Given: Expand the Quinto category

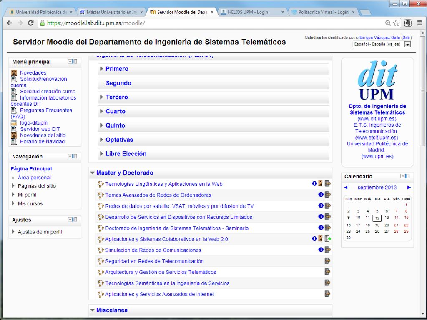Looking at the screenshot, I should coord(102,125).
